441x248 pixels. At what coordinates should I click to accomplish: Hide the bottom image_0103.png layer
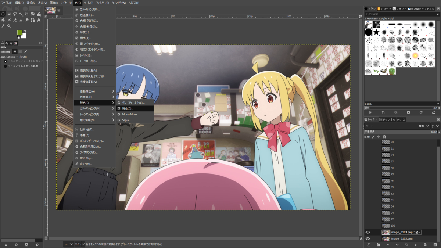click(x=367, y=238)
